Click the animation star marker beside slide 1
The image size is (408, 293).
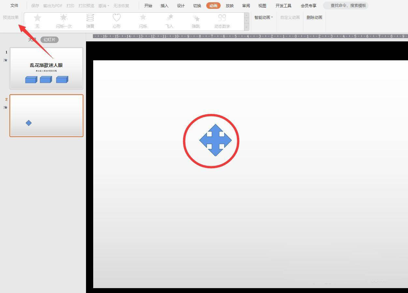[x=5, y=60]
